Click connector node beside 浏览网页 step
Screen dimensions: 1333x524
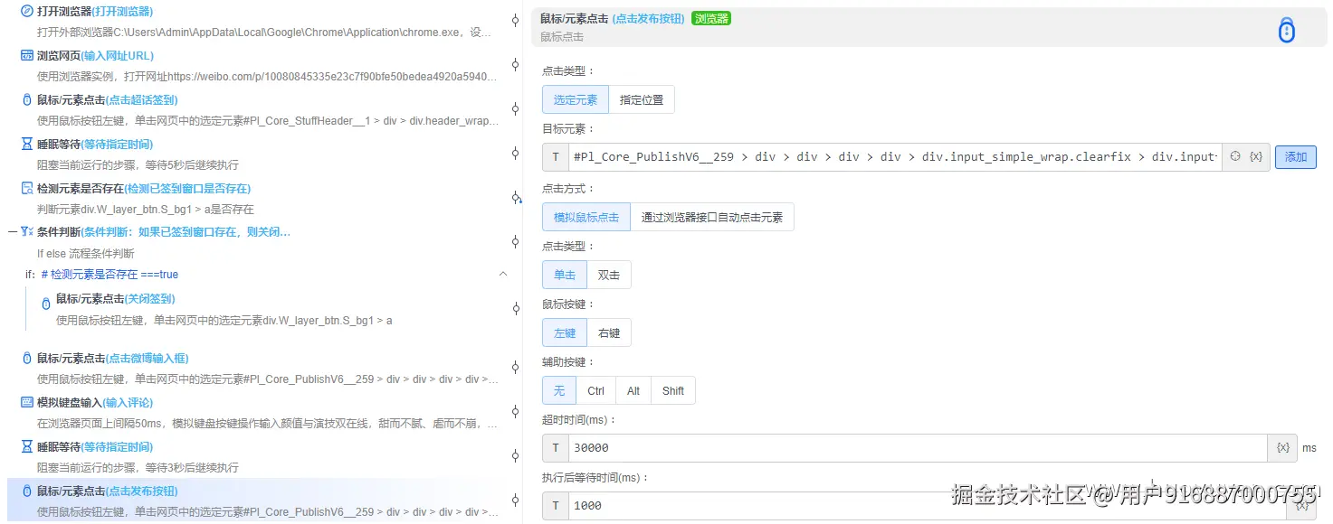(515, 64)
